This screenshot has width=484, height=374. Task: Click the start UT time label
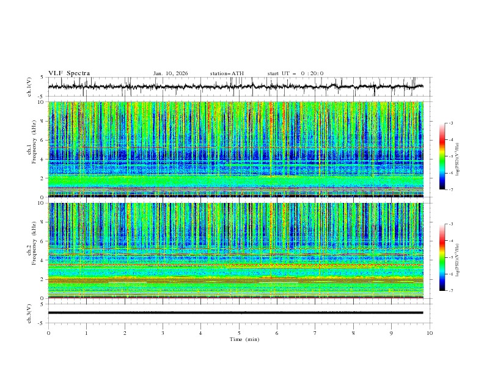tap(295, 73)
